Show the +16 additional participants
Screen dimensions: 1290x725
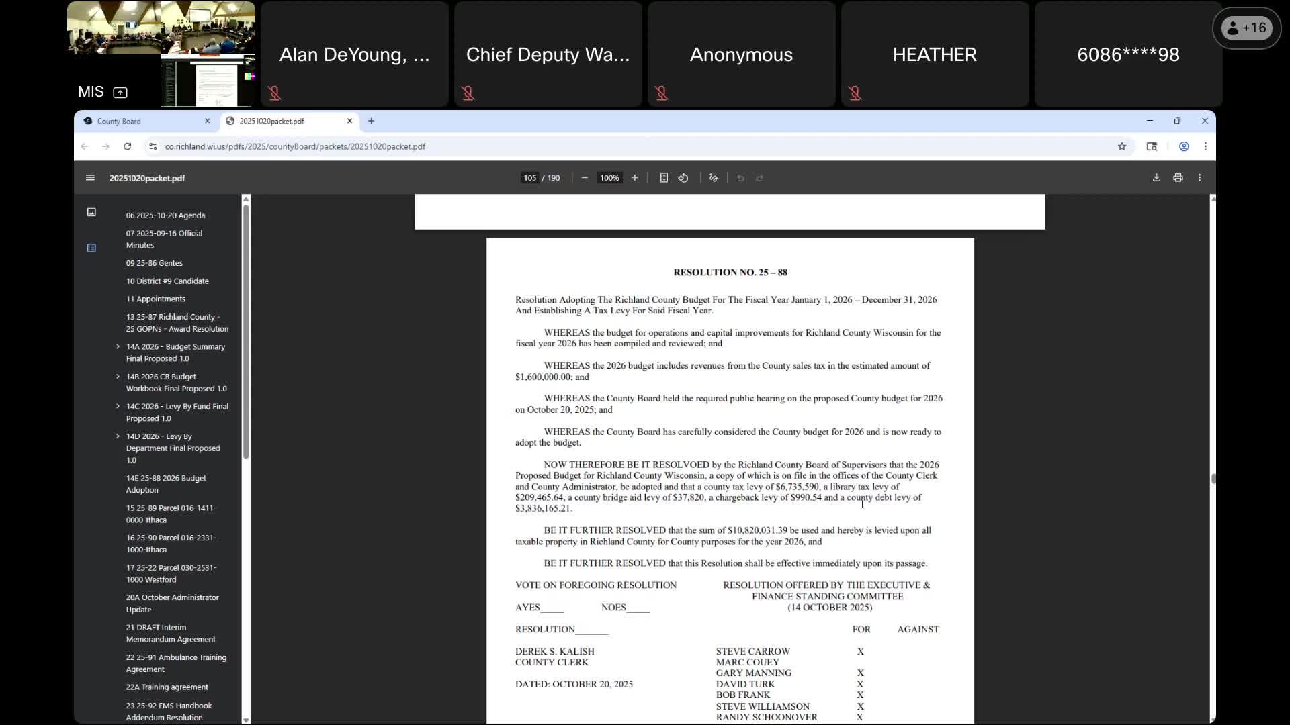(x=1246, y=28)
